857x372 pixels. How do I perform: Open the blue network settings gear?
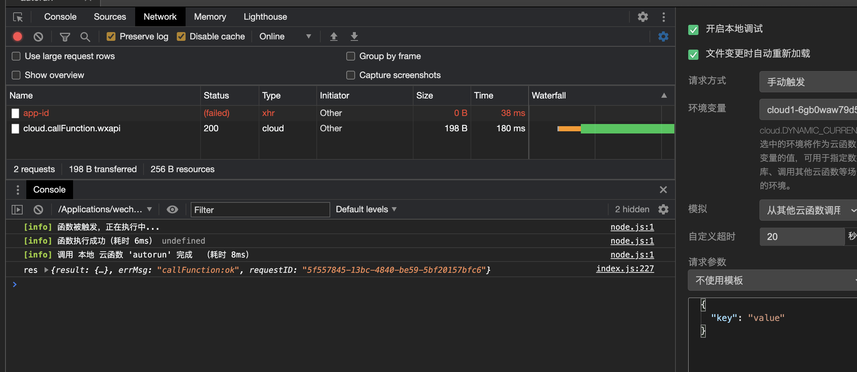(x=663, y=36)
